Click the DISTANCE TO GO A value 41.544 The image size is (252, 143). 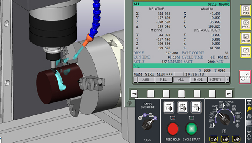pyautogui.click(x=215, y=48)
